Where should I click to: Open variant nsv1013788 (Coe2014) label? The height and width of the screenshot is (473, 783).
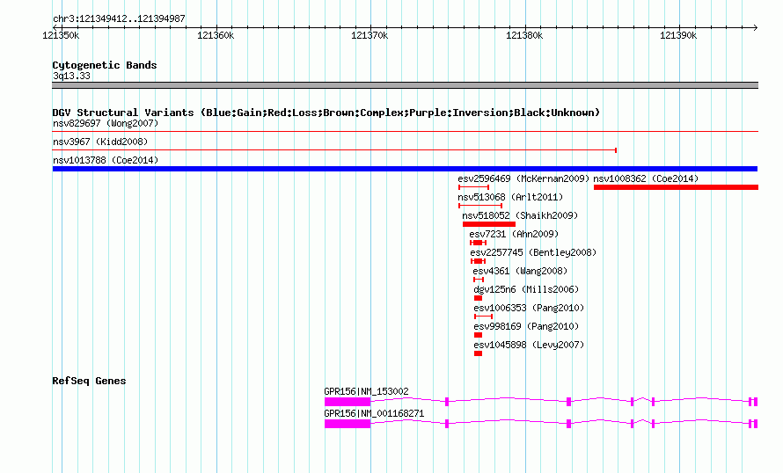[x=106, y=160]
